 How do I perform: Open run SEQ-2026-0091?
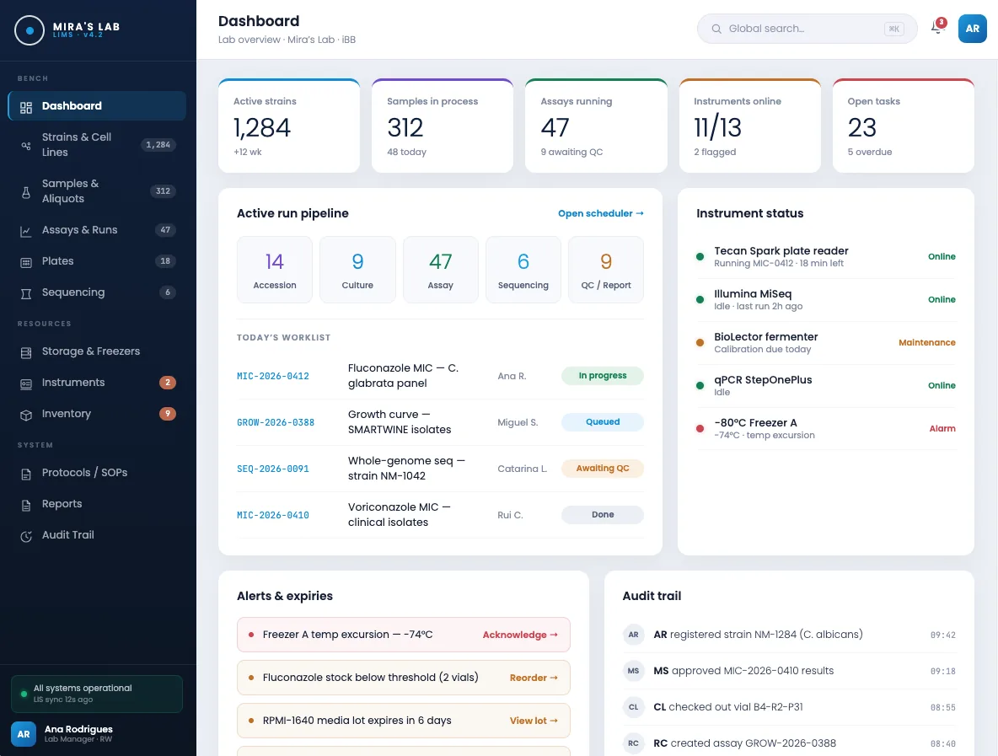click(273, 469)
